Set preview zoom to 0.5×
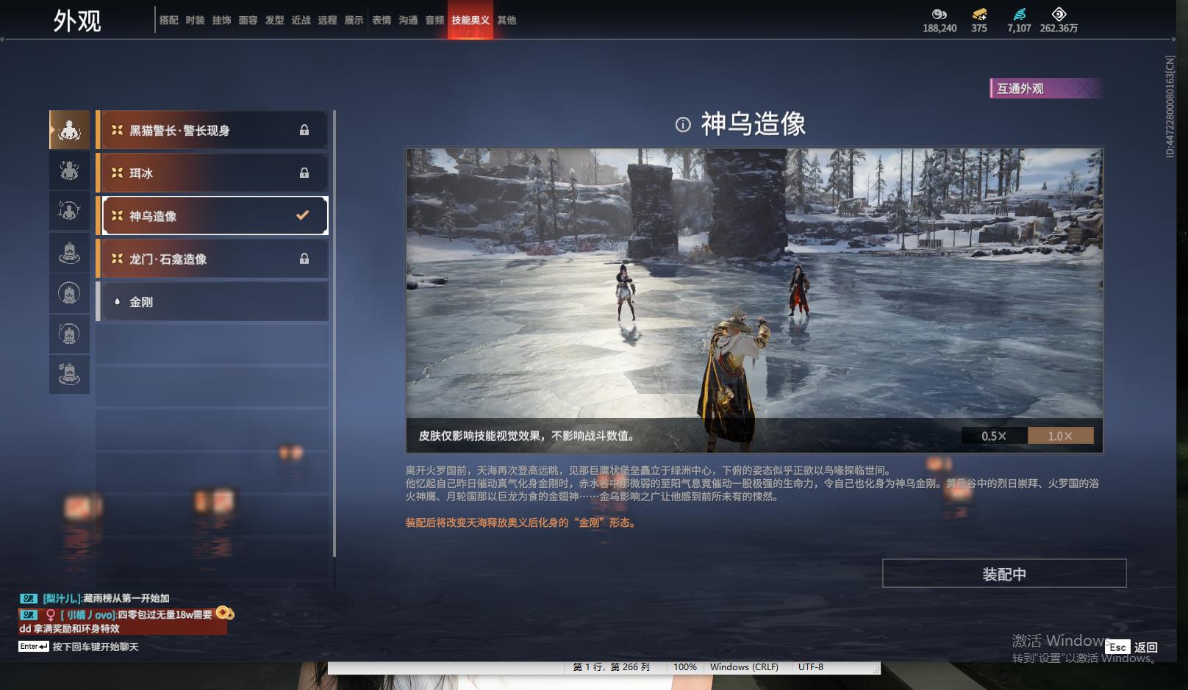Viewport: 1188px width, 690px height. pos(994,436)
